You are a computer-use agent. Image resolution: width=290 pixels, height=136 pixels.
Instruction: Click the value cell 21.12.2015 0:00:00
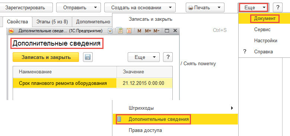point(144,83)
